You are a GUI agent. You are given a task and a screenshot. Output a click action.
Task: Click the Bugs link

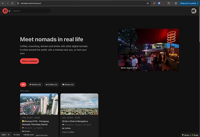pos(195,135)
